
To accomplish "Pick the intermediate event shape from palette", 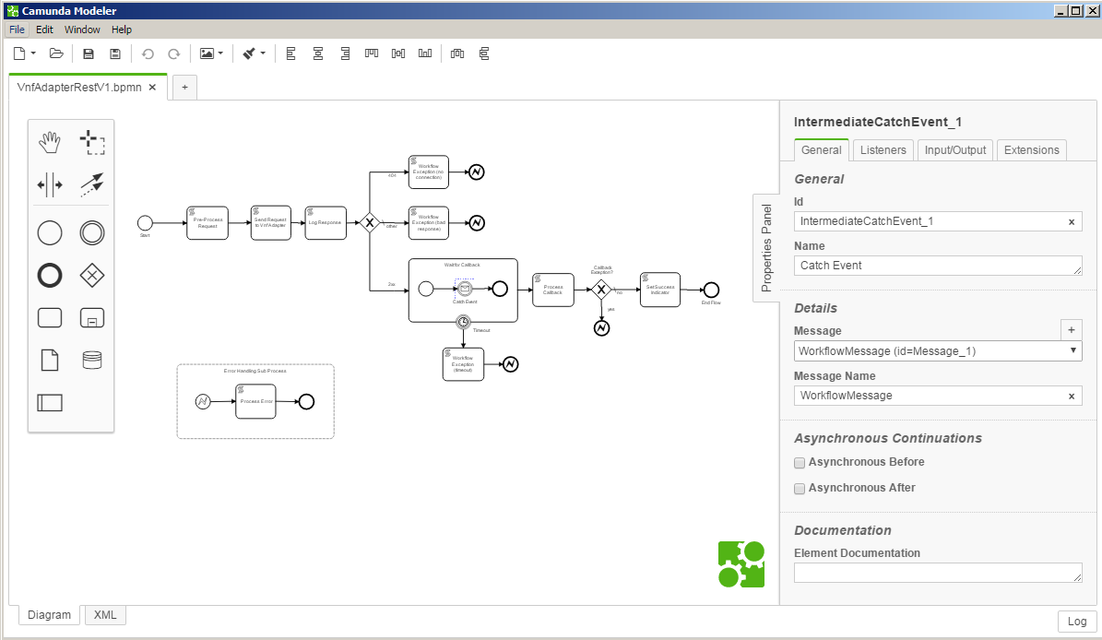I will pyautogui.click(x=92, y=233).
